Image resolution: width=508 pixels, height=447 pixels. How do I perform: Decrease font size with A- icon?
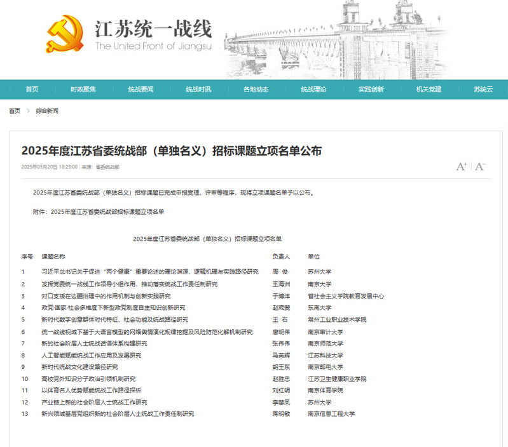pos(480,166)
